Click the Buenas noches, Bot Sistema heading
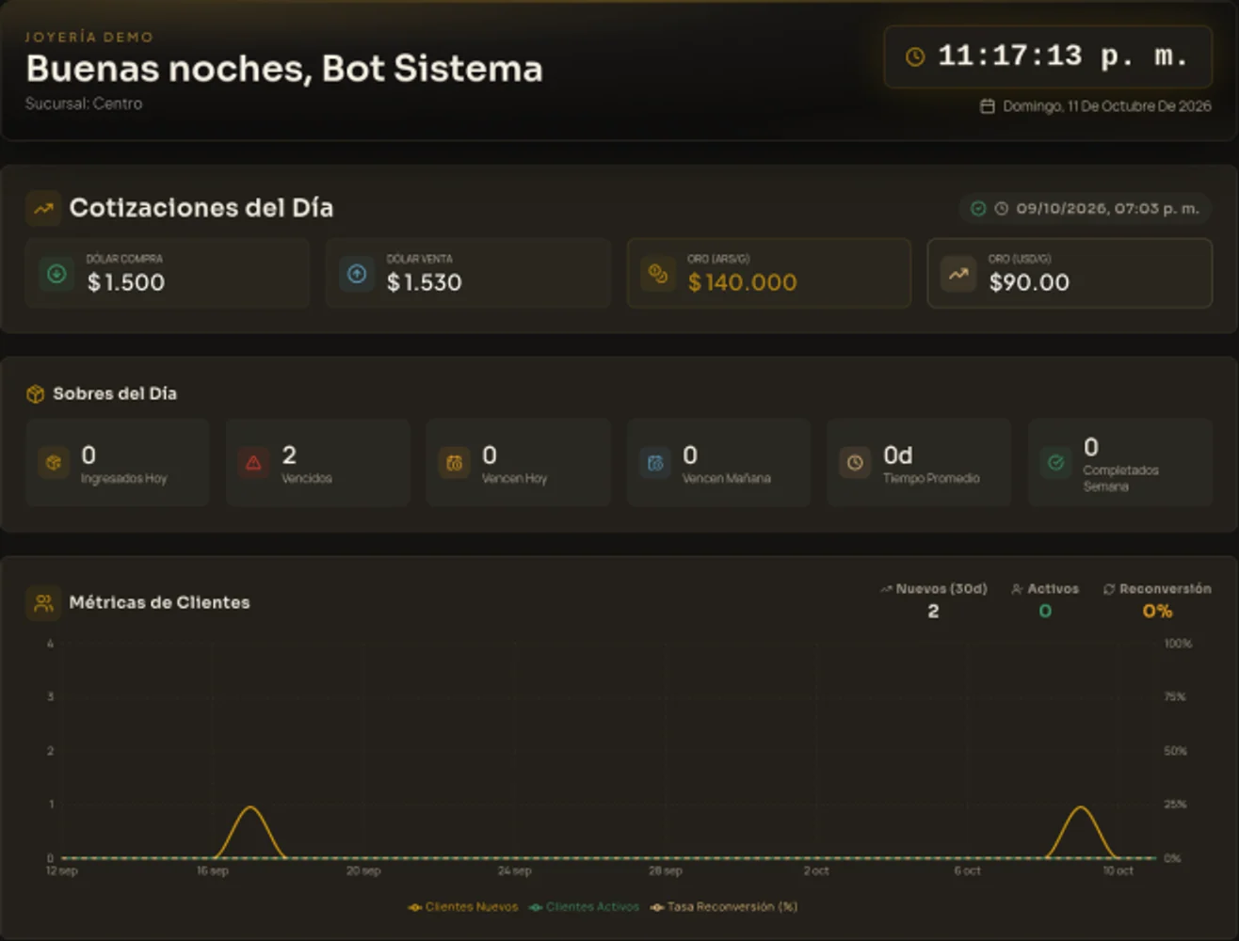 [x=284, y=69]
